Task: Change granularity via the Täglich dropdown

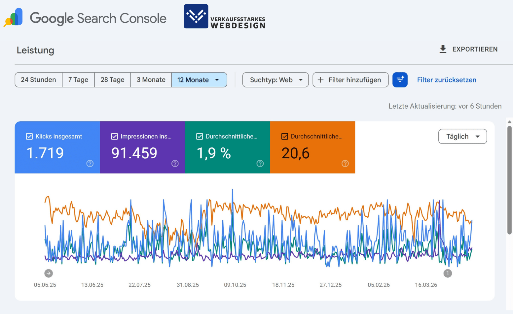Action: click(462, 136)
